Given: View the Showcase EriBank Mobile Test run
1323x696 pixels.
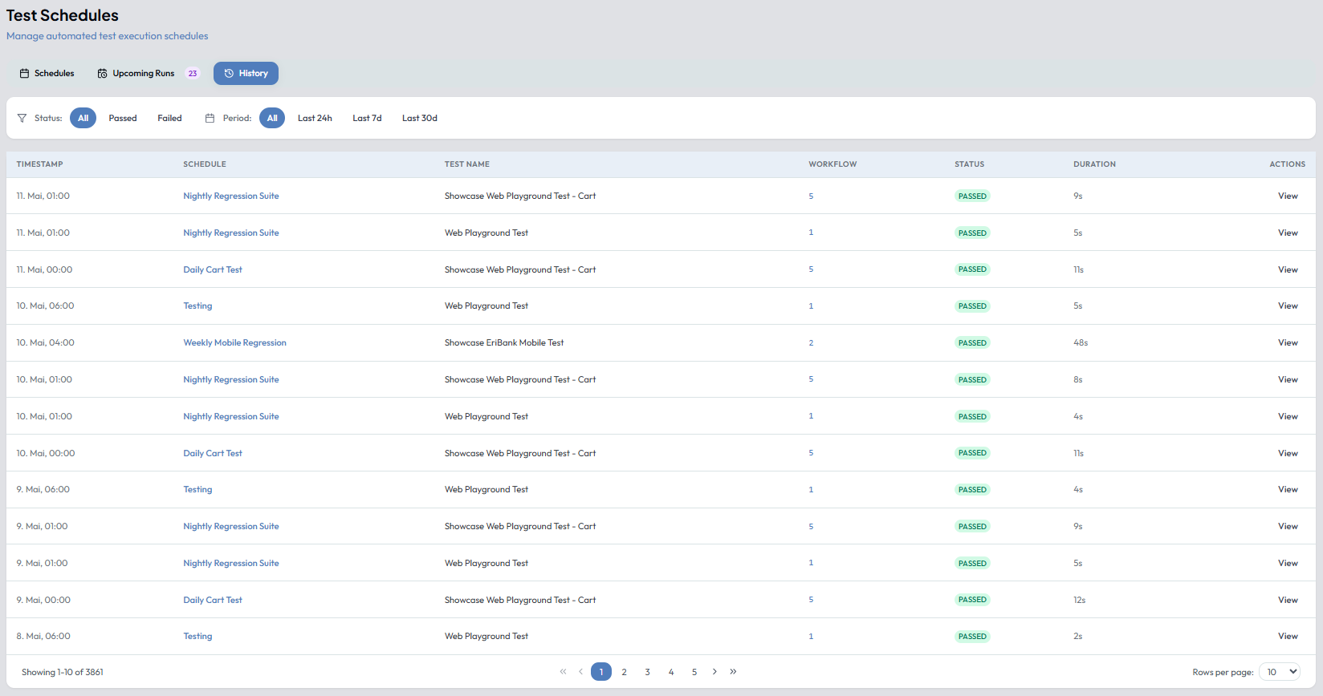Looking at the screenshot, I should 1288,342.
